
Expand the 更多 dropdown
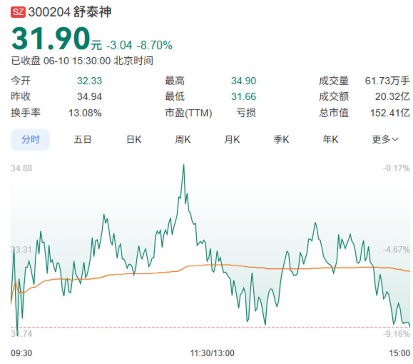tap(385, 139)
